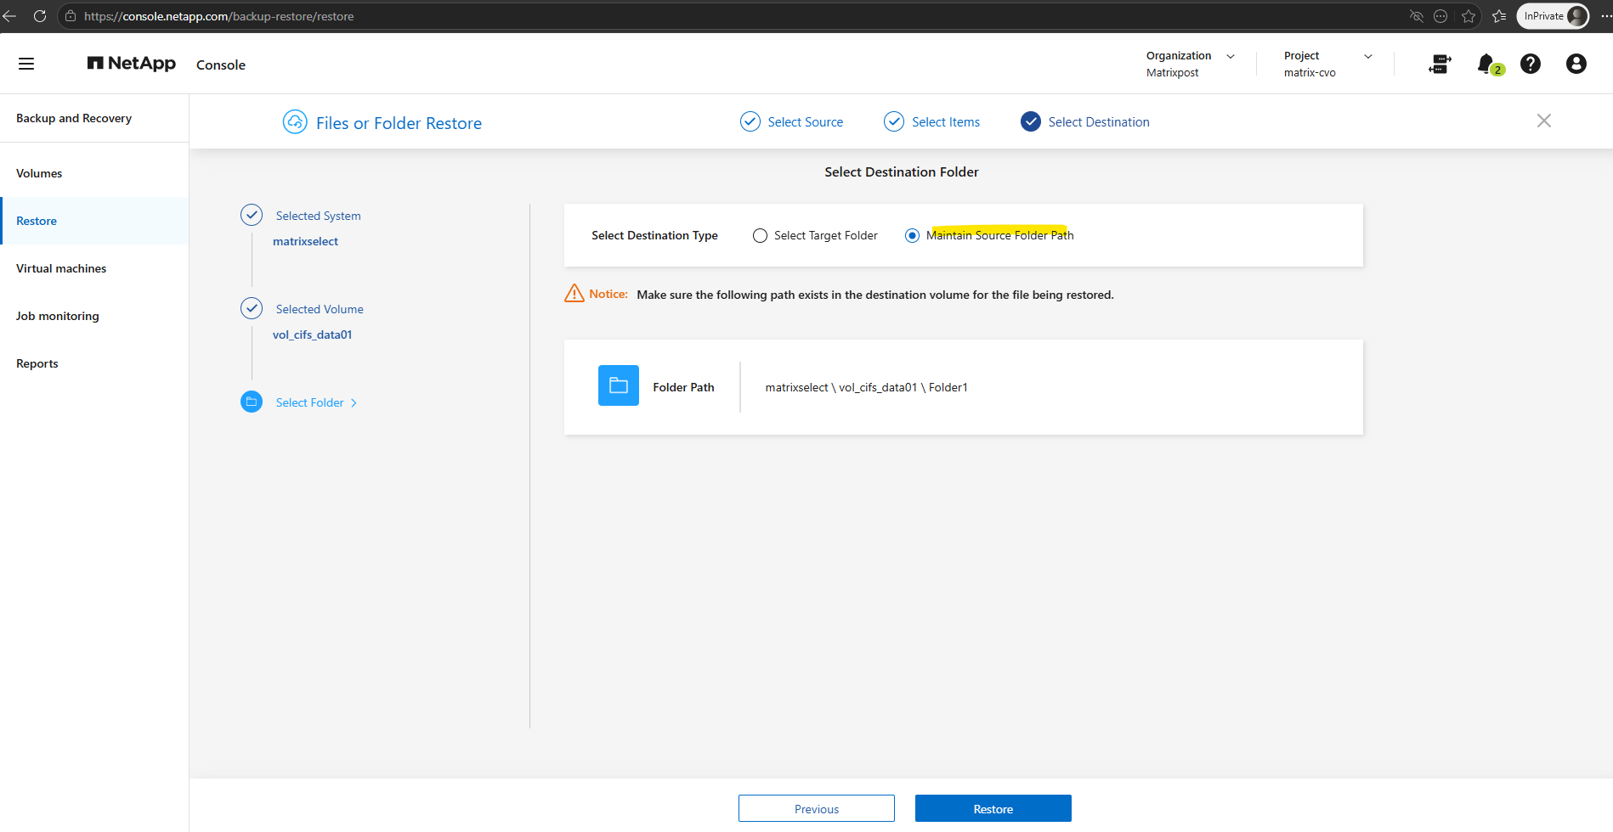Click the Select Folder step folder icon
Image resolution: width=1613 pixels, height=832 pixels.
pos(252,402)
